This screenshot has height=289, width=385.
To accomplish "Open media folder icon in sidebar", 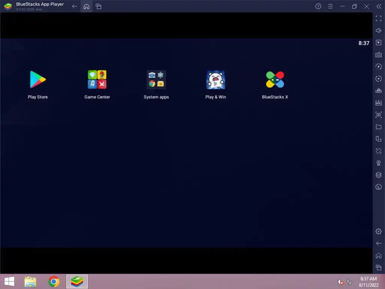I will [x=379, y=127].
